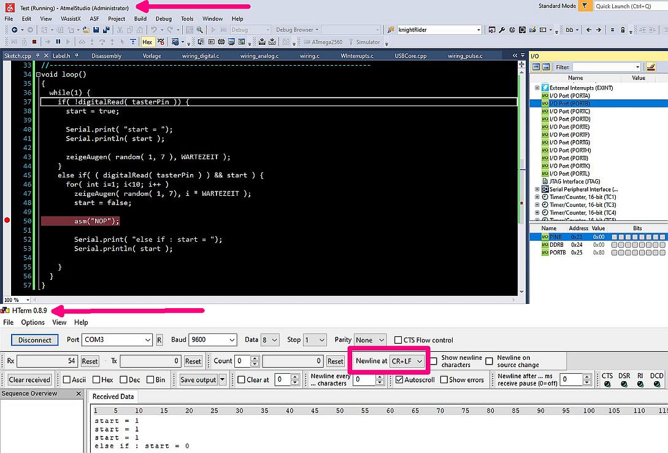
Task: Open the VAssistX menu
Action: coord(71,19)
